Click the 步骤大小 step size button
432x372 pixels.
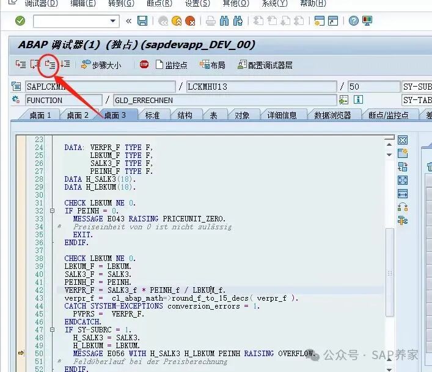[101, 65]
